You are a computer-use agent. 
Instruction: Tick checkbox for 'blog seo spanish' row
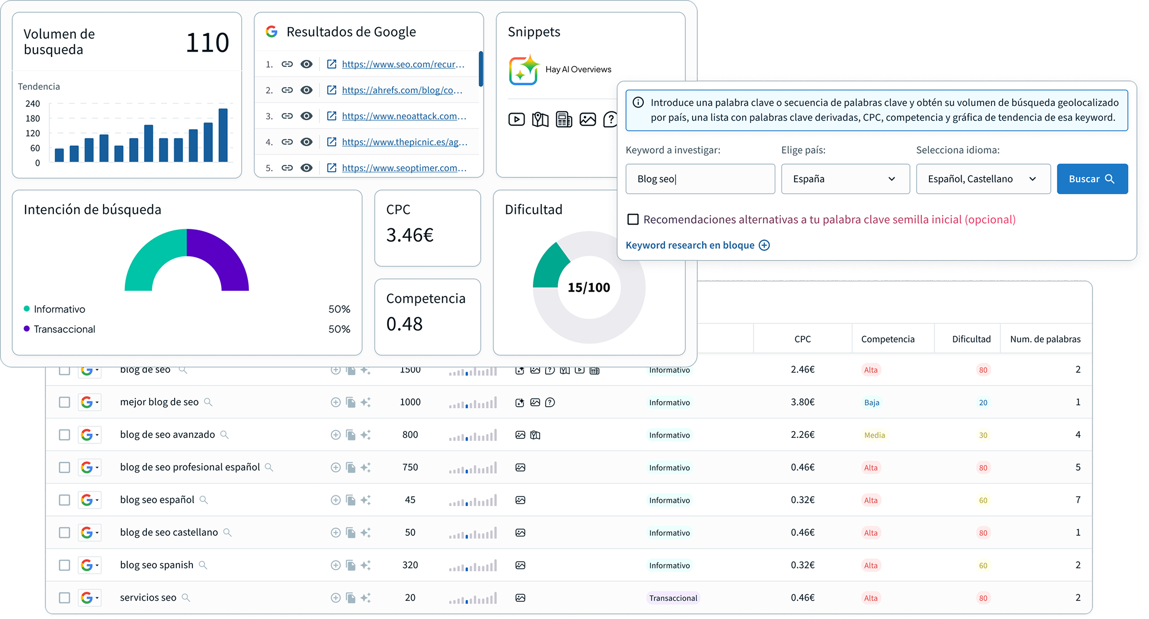coord(64,565)
